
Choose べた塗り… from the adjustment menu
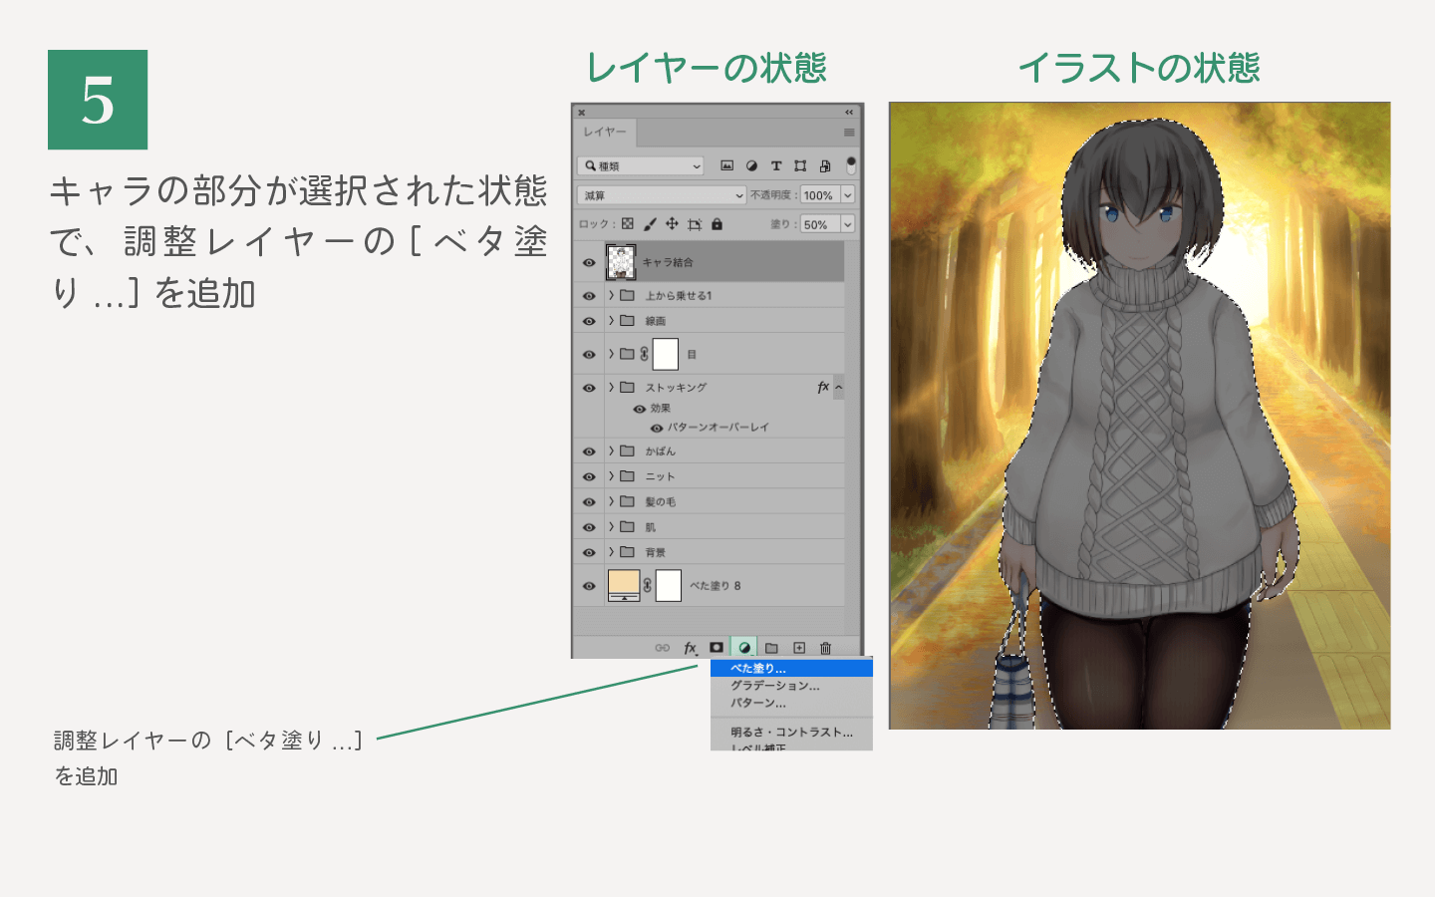point(787,668)
